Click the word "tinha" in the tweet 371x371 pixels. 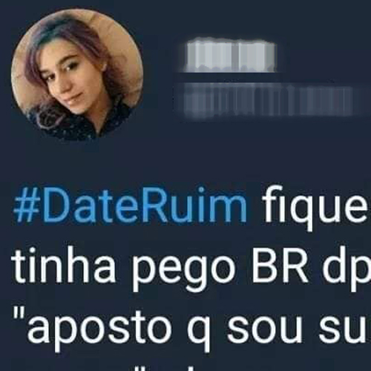point(63,267)
